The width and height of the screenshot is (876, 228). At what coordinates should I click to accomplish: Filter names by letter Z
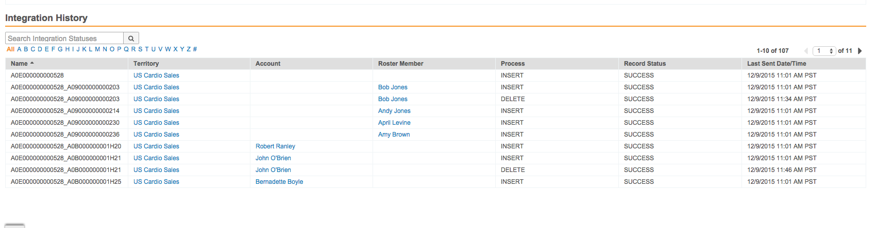(189, 49)
